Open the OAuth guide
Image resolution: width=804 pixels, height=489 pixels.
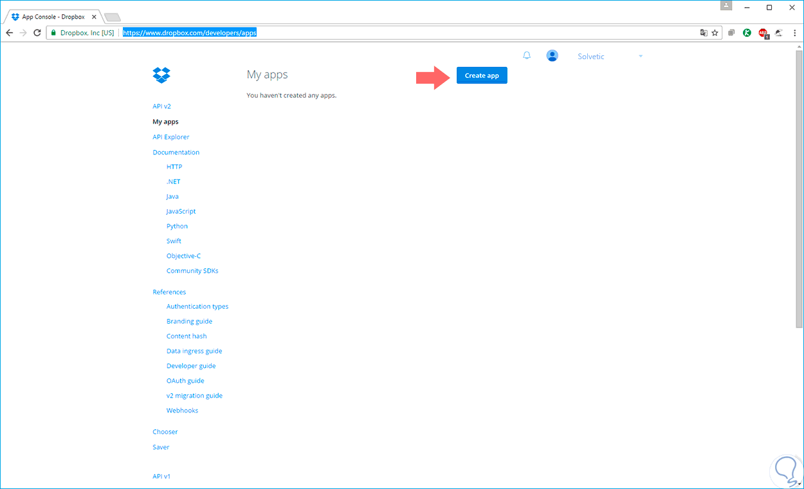pos(185,381)
